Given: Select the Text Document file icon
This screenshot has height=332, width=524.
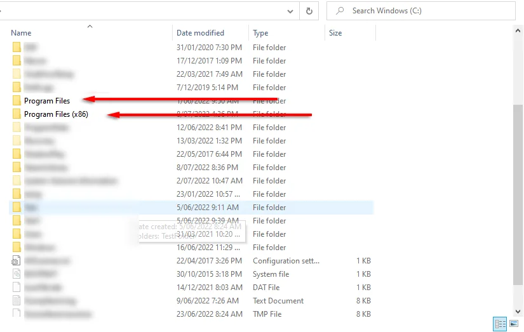Looking at the screenshot, I should (16, 301).
